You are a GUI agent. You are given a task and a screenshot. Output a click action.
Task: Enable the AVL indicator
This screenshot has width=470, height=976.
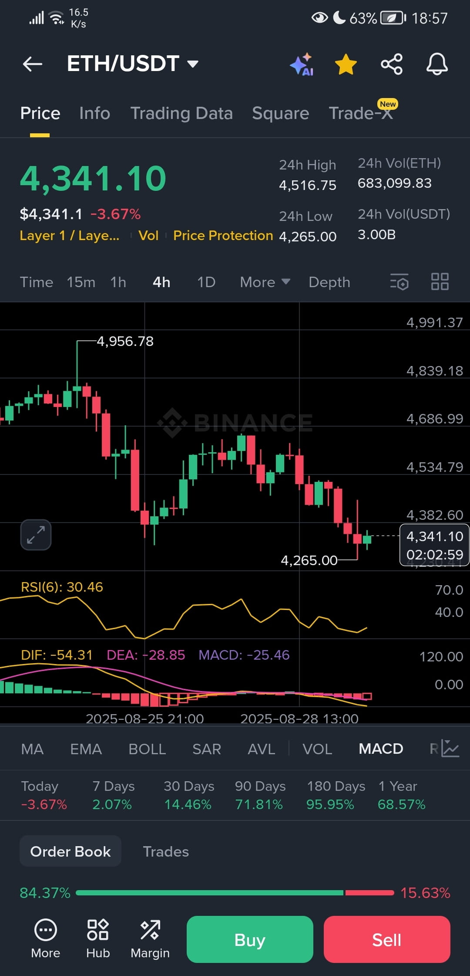[262, 749]
